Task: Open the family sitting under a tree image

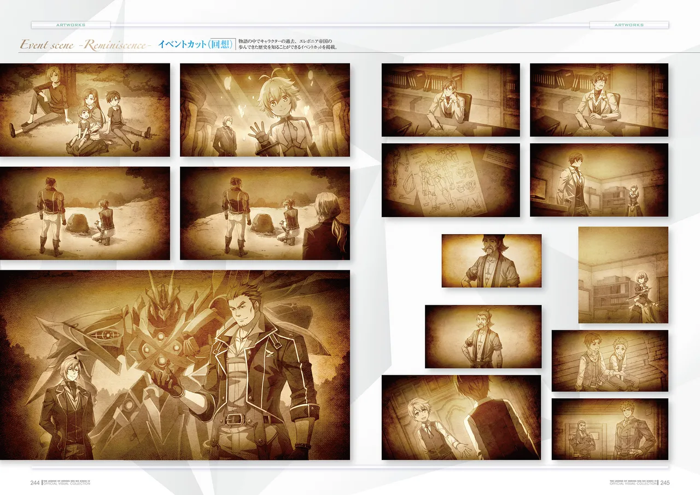Action: coord(85,110)
